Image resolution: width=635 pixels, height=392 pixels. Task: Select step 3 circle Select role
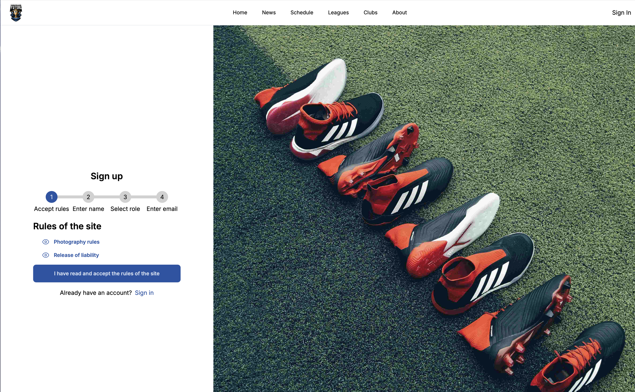tap(125, 197)
